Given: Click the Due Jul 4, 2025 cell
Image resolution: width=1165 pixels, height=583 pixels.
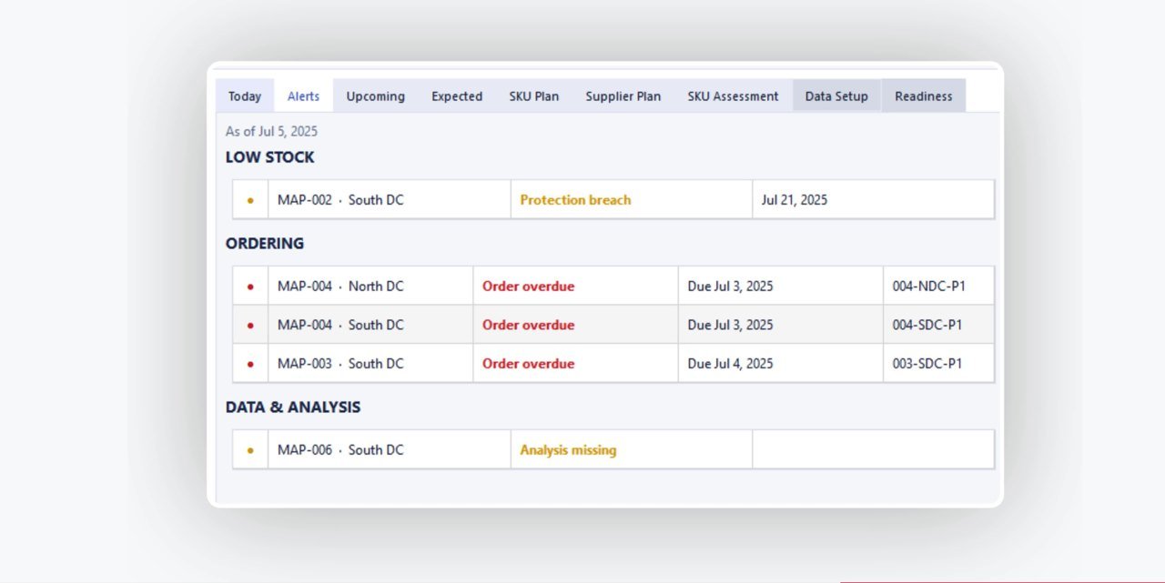Looking at the screenshot, I should tap(780, 363).
